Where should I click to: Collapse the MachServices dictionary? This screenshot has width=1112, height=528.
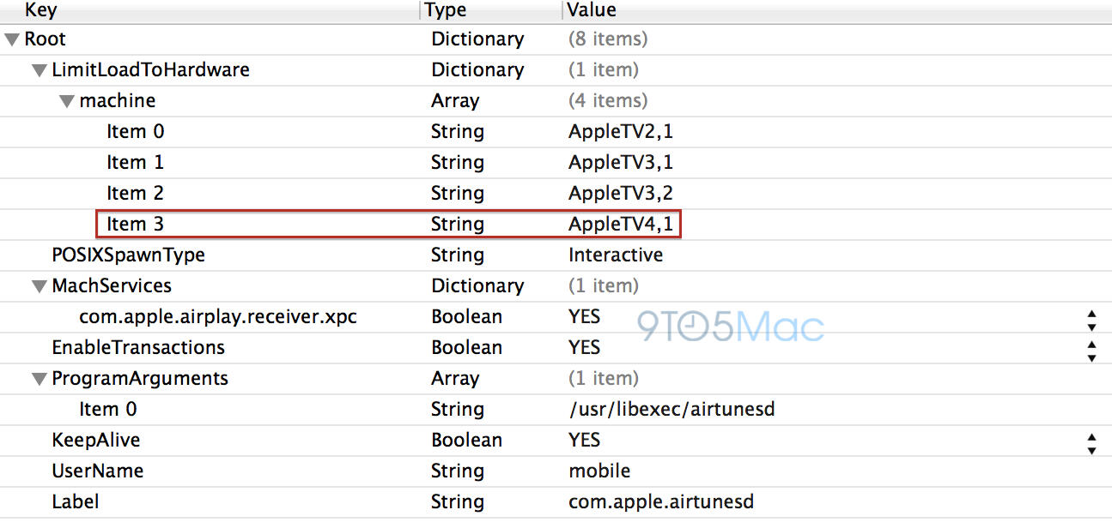(39, 286)
